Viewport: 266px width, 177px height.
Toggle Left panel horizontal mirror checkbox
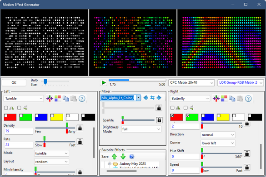click(6, 108)
